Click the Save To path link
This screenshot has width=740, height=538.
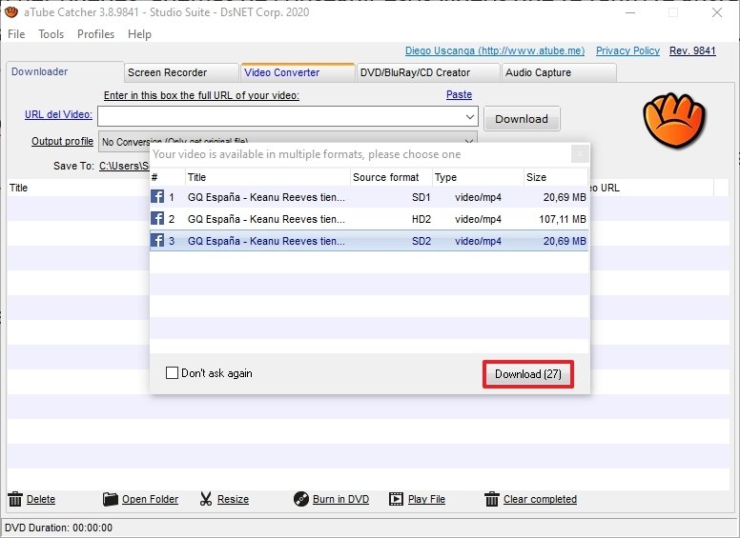click(124, 166)
